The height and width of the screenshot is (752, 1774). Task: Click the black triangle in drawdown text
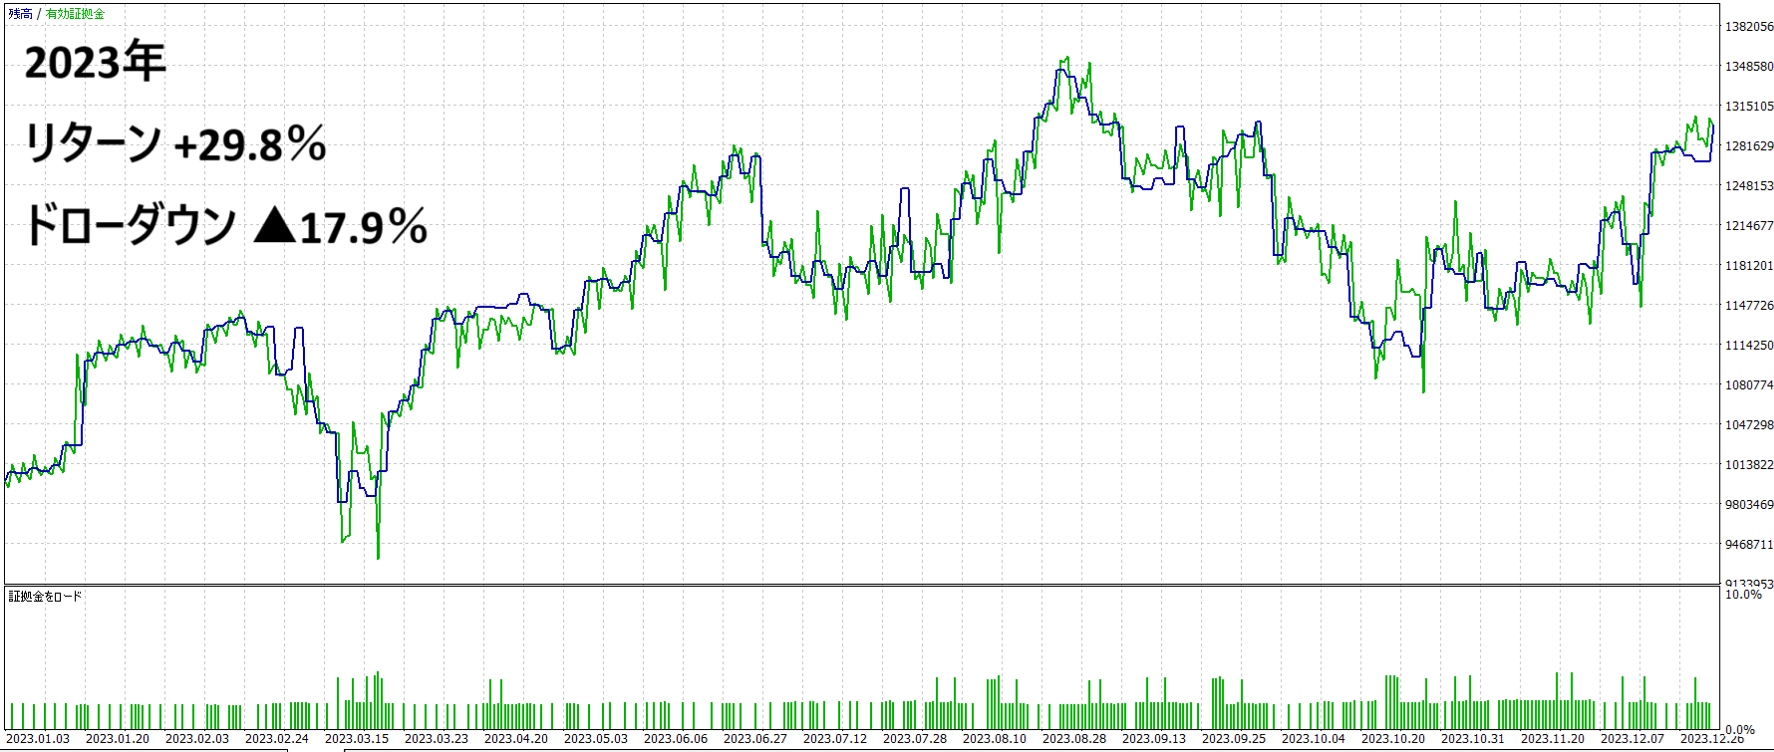tap(275, 226)
